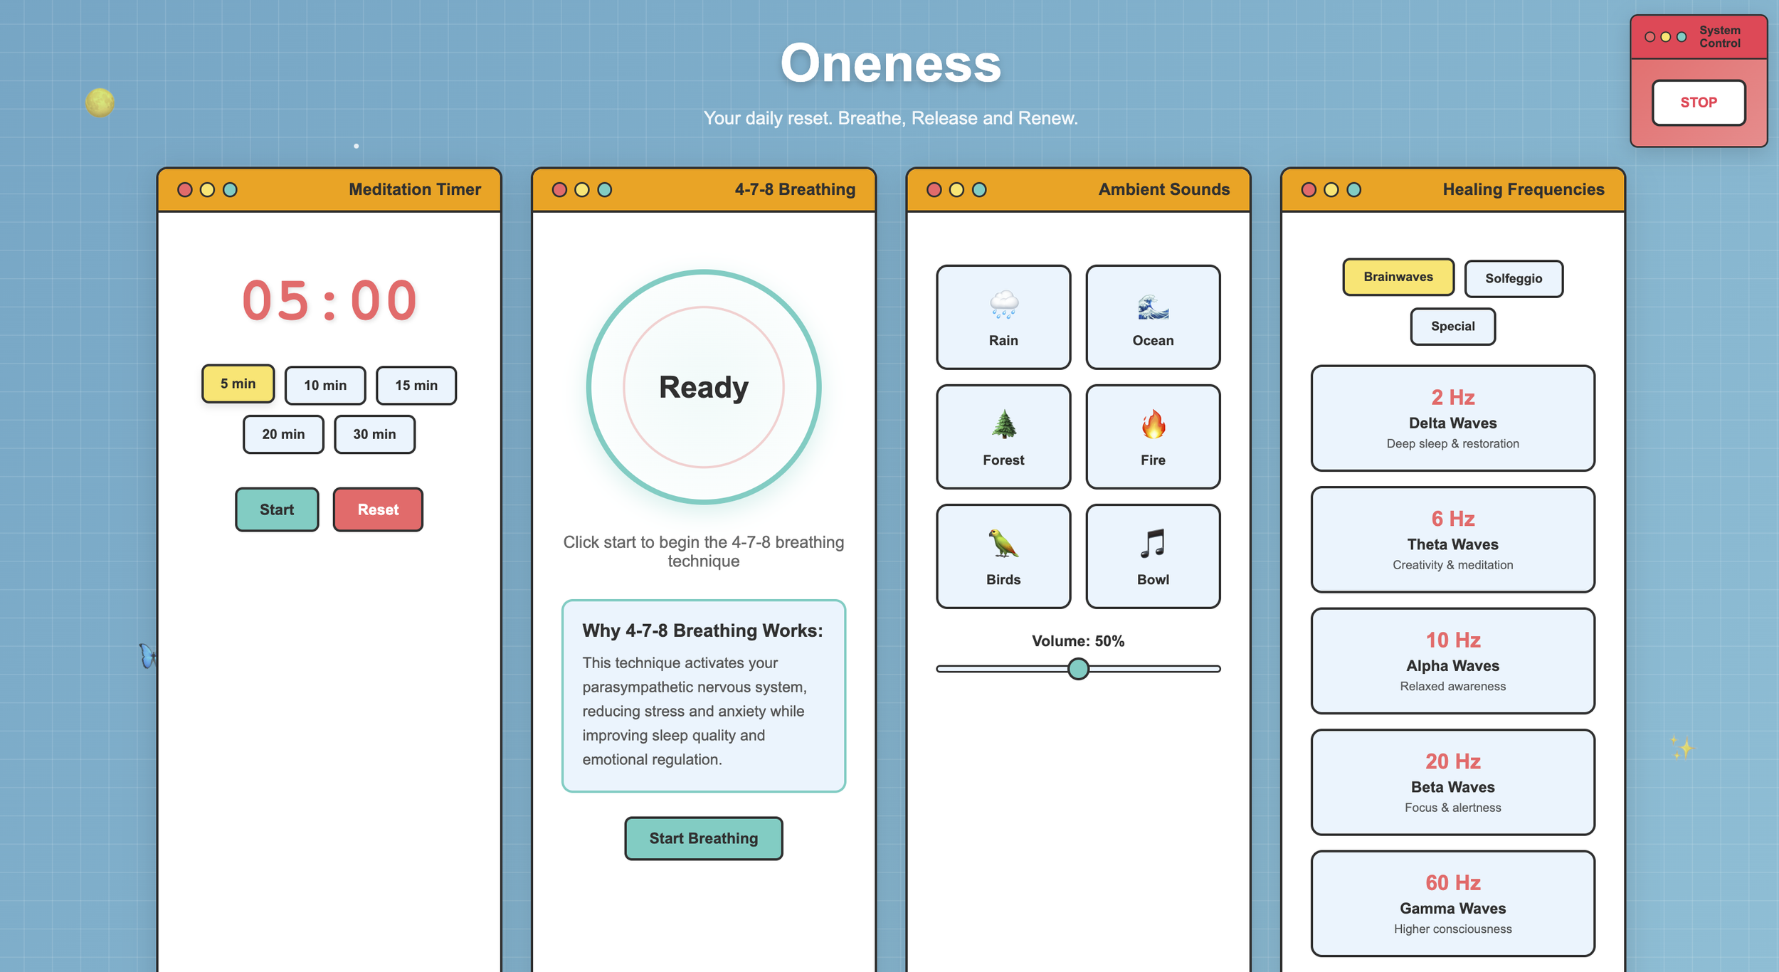The width and height of the screenshot is (1779, 972).
Task: Play the Ocean wave sound
Action: [x=1152, y=317]
